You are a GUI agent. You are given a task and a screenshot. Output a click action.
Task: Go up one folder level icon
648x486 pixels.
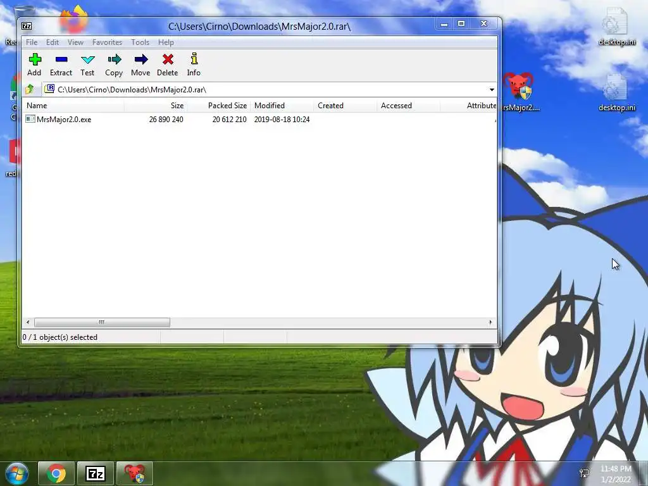[30, 89]
